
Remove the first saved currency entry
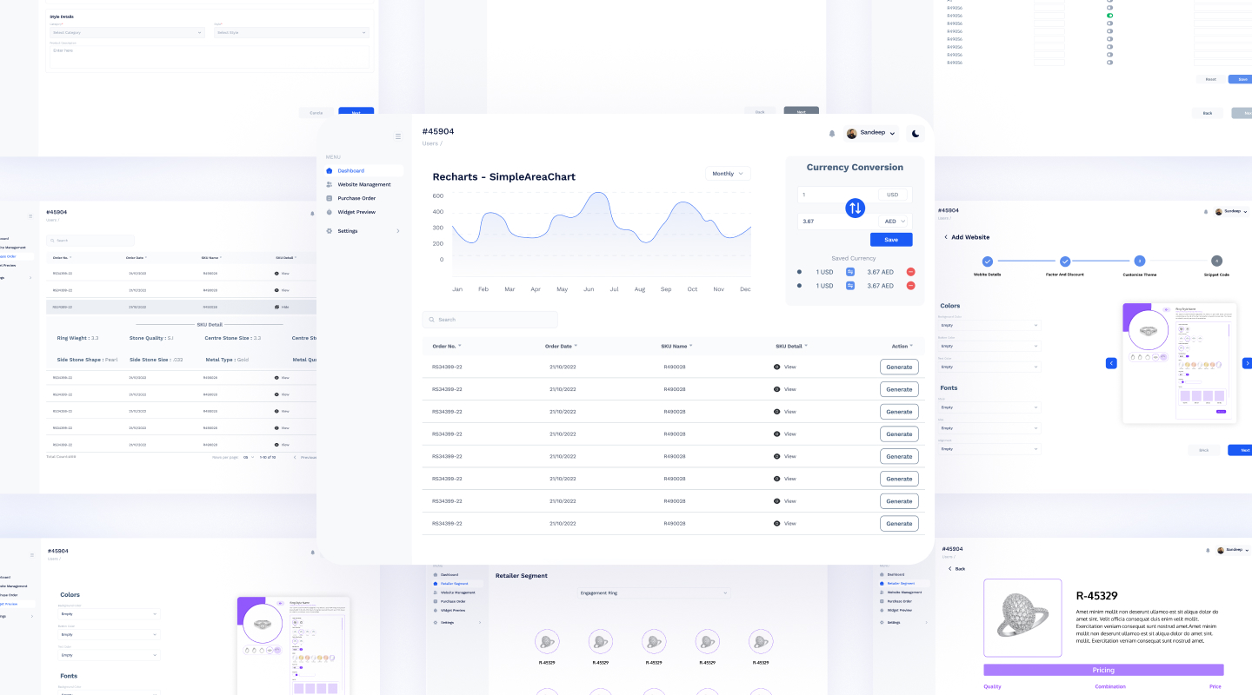(x=910, y=272)
